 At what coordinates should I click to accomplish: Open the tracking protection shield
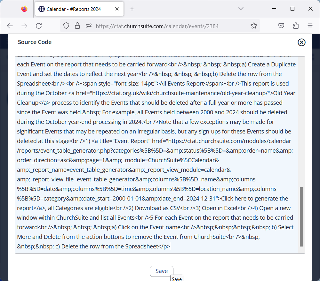click(x=66, y=26)
